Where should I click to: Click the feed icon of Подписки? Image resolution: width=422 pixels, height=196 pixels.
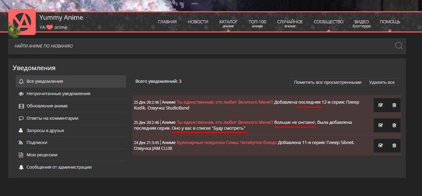(x=21, y=143)
